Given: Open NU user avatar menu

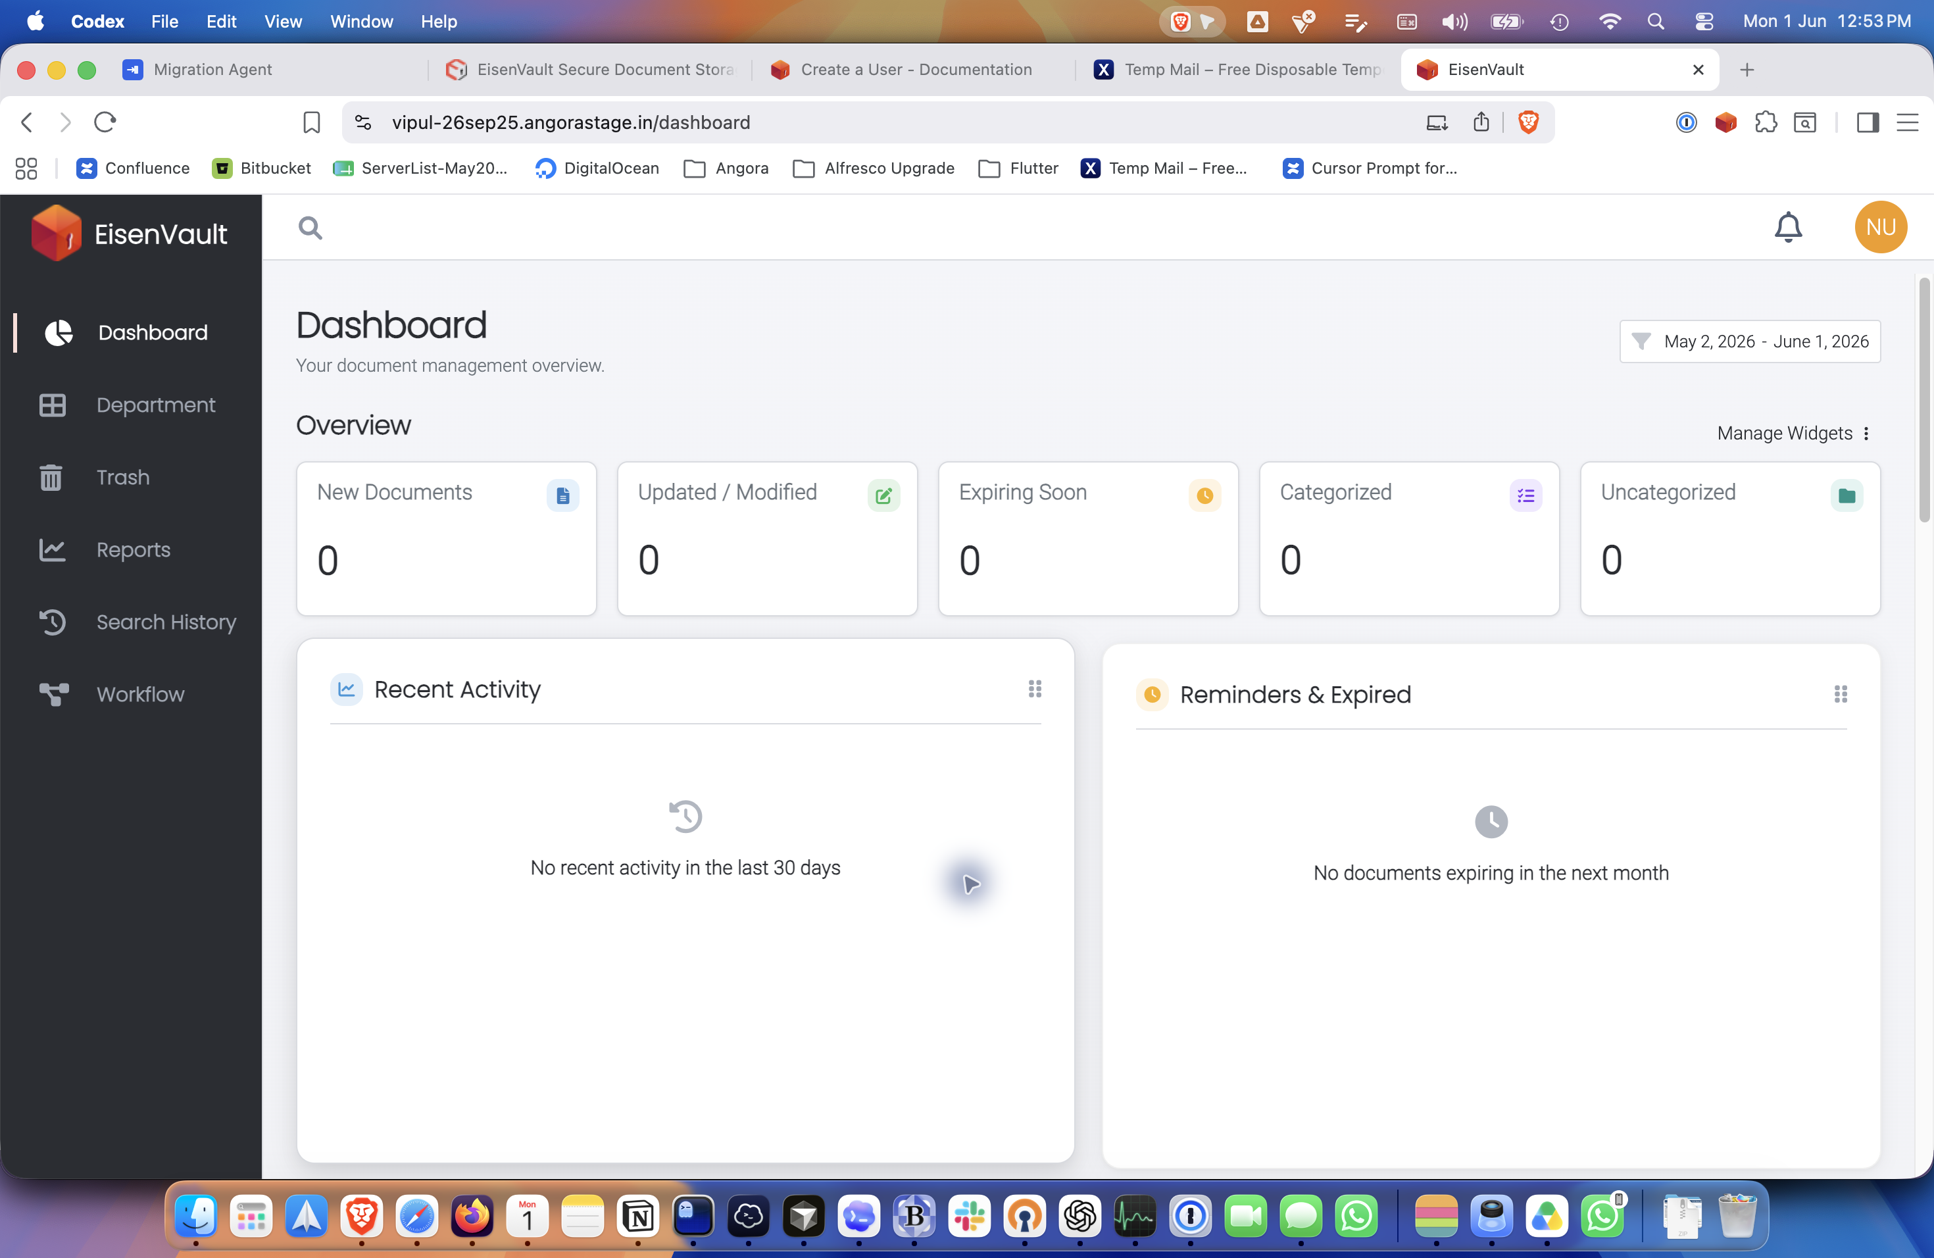Looking at the screenshot, I should click(x=1880, y=228).
